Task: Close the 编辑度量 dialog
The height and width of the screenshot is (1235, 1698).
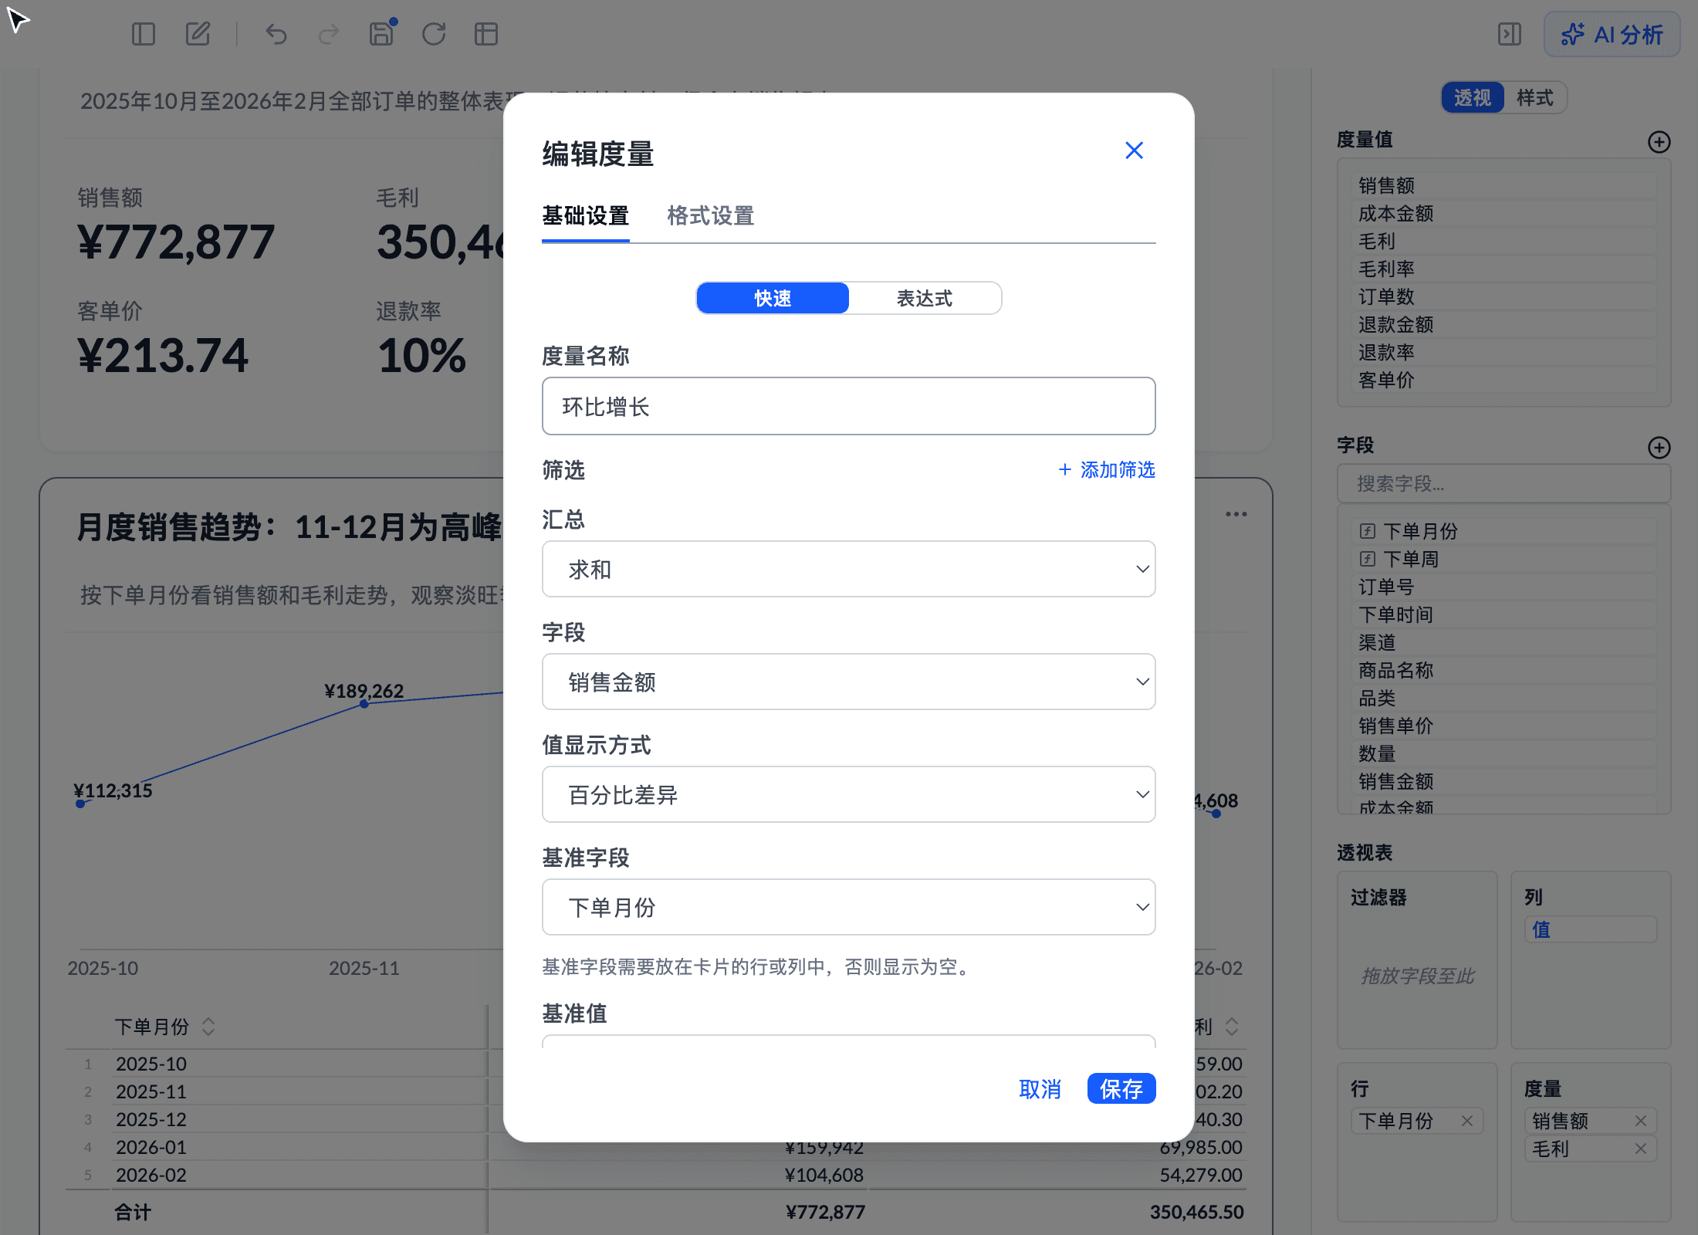Action: (x=1134, y=151)
